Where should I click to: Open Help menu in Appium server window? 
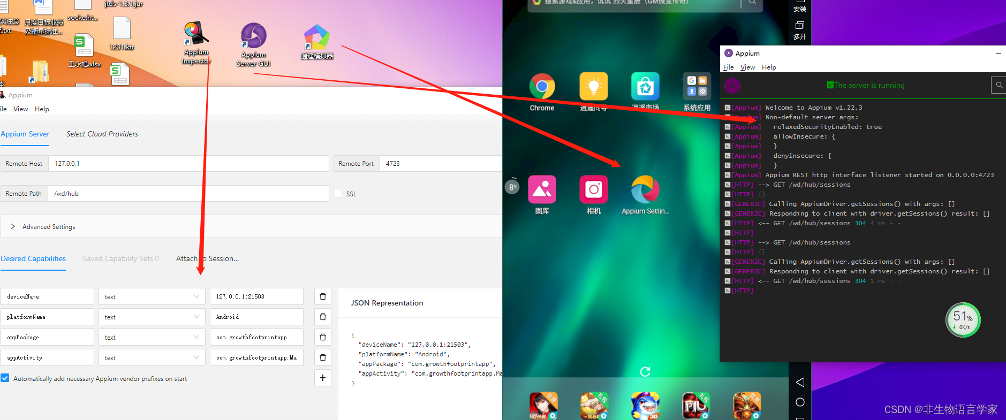pos(769,67)
